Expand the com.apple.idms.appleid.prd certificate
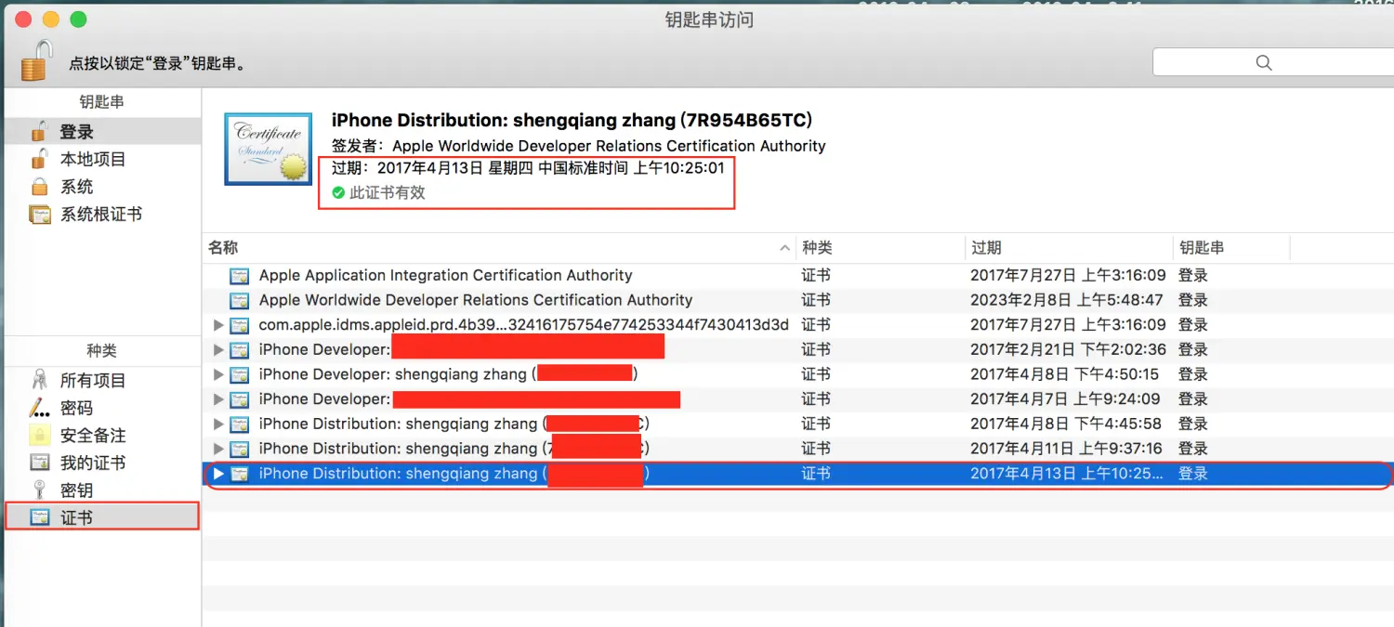 click(x=218, y=325)
